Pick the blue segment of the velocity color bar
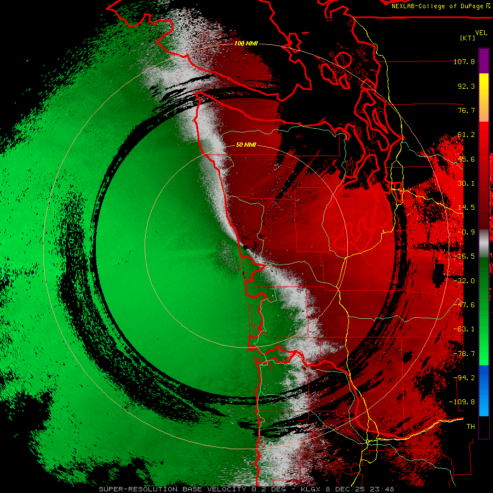This screenshot has width=493, height=493. click(484, 391)
